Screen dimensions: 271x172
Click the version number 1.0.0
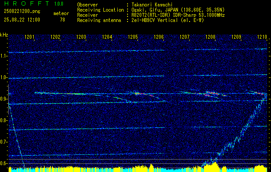pos(59,4)
